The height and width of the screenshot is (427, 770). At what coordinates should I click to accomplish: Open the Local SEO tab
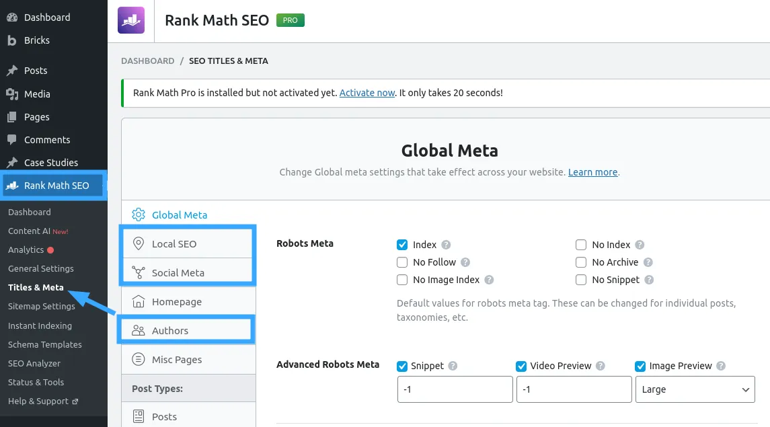(188, 243)
